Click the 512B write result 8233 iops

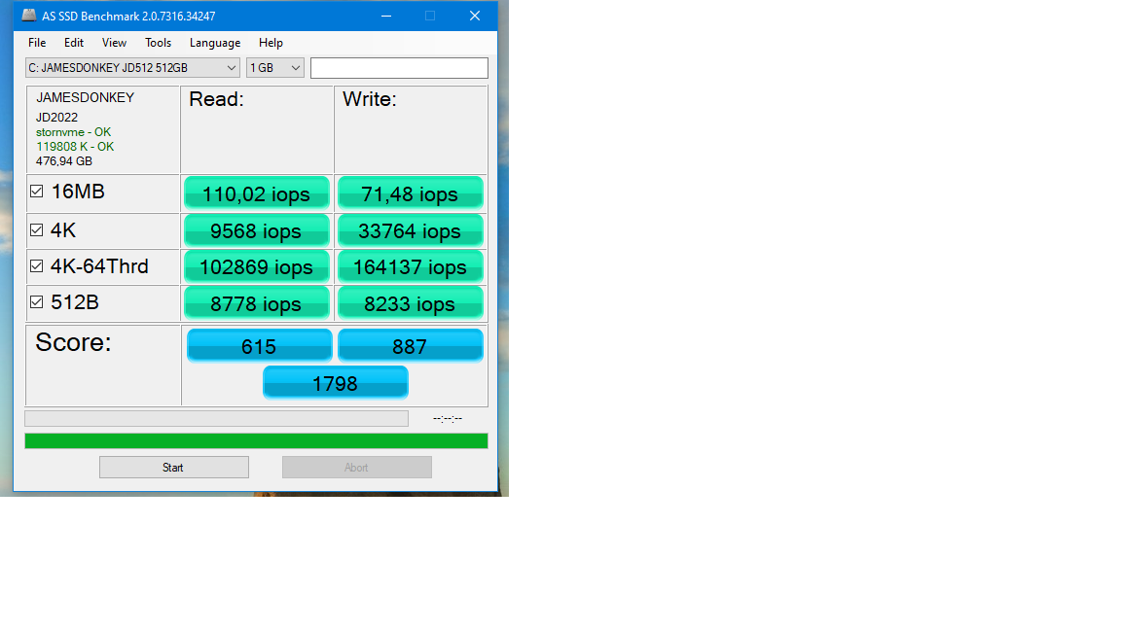411,303
